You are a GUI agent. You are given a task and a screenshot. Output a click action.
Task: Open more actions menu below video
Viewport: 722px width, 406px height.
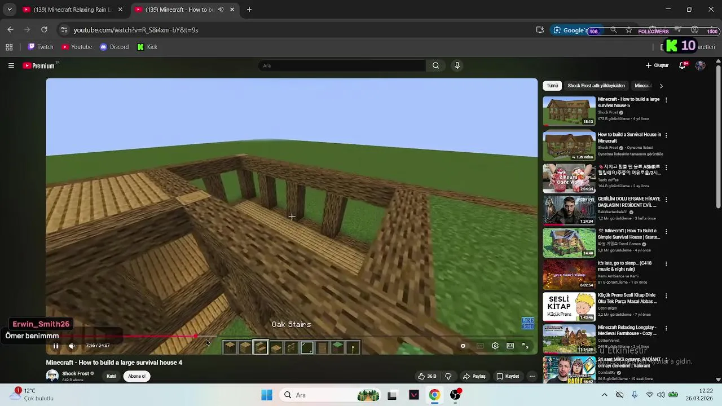click(x=532, y=376)
